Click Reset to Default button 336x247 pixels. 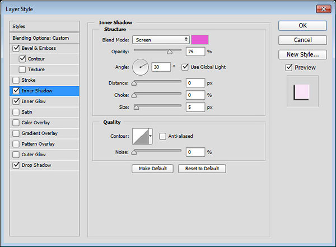202,169
